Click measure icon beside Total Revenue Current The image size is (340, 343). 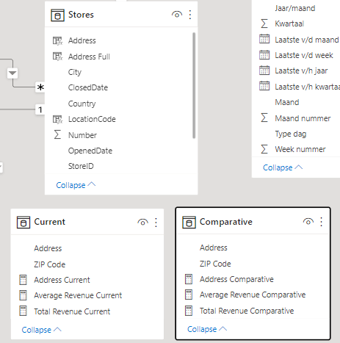pos(23,311)
